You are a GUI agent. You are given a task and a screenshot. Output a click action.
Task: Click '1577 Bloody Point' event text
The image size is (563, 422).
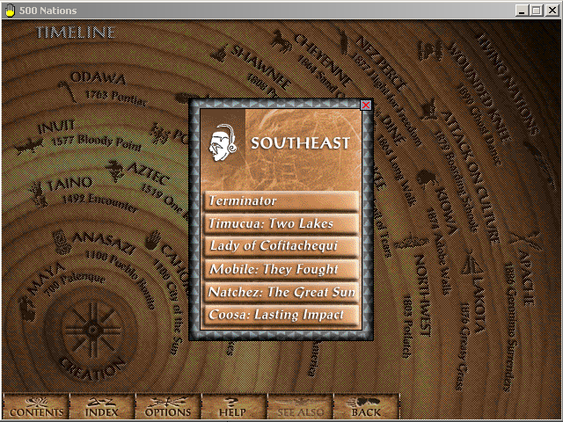coord(96,142)
